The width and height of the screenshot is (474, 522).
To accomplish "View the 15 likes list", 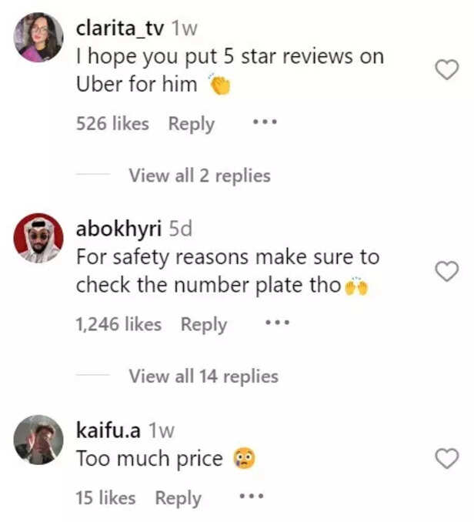I will pyautogui.click(x=105, y=498).
